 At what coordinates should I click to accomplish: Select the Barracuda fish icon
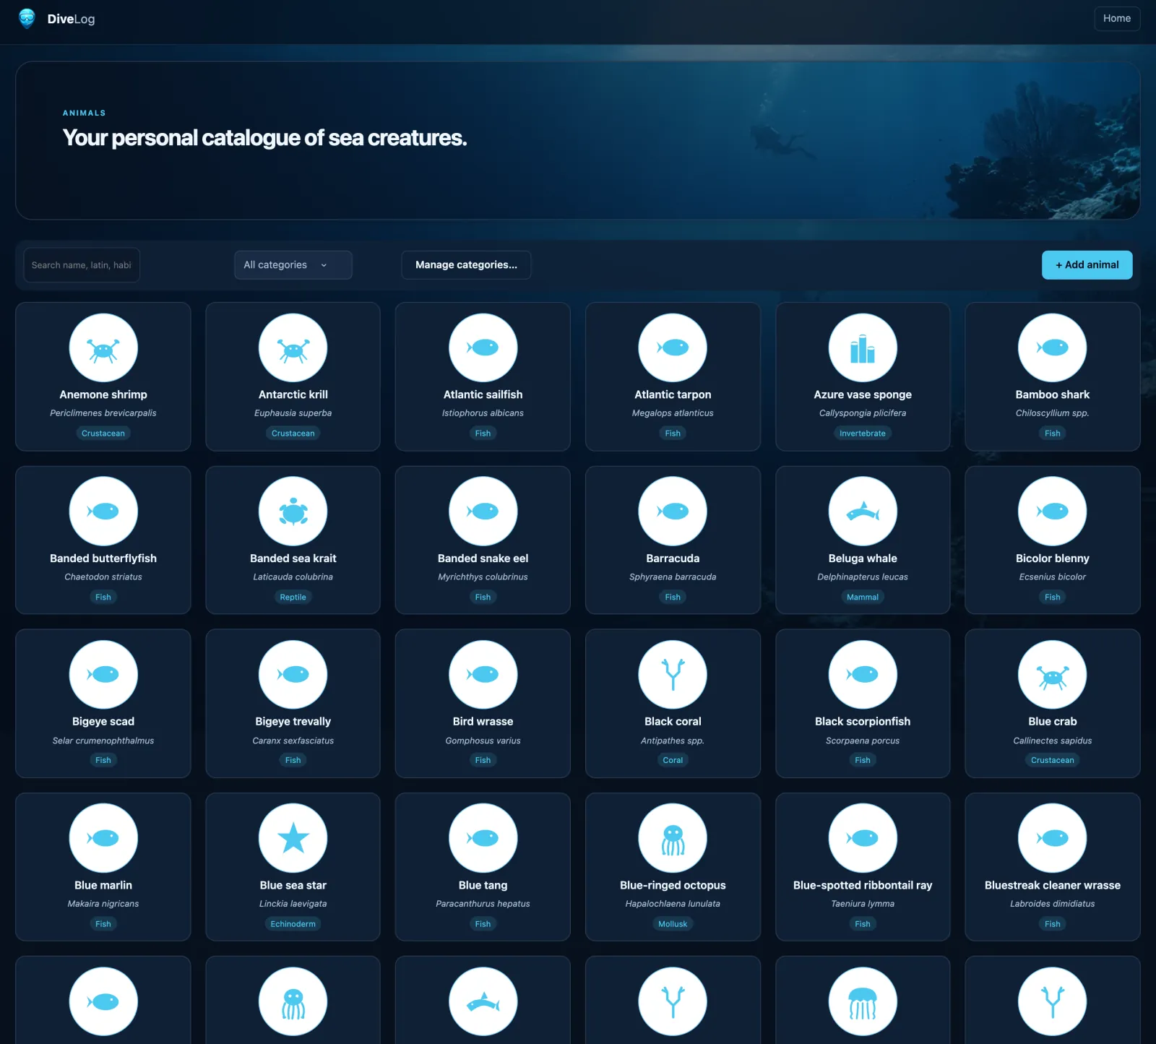pos(673,511)
